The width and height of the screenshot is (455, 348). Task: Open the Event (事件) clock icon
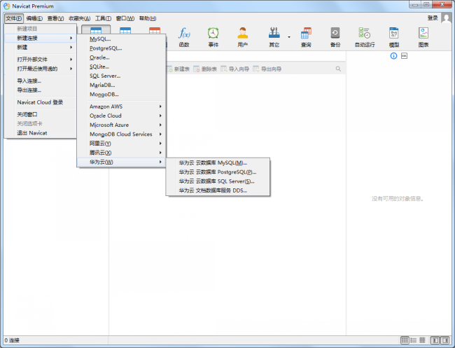pyautogui.click(x=213, y=37)
